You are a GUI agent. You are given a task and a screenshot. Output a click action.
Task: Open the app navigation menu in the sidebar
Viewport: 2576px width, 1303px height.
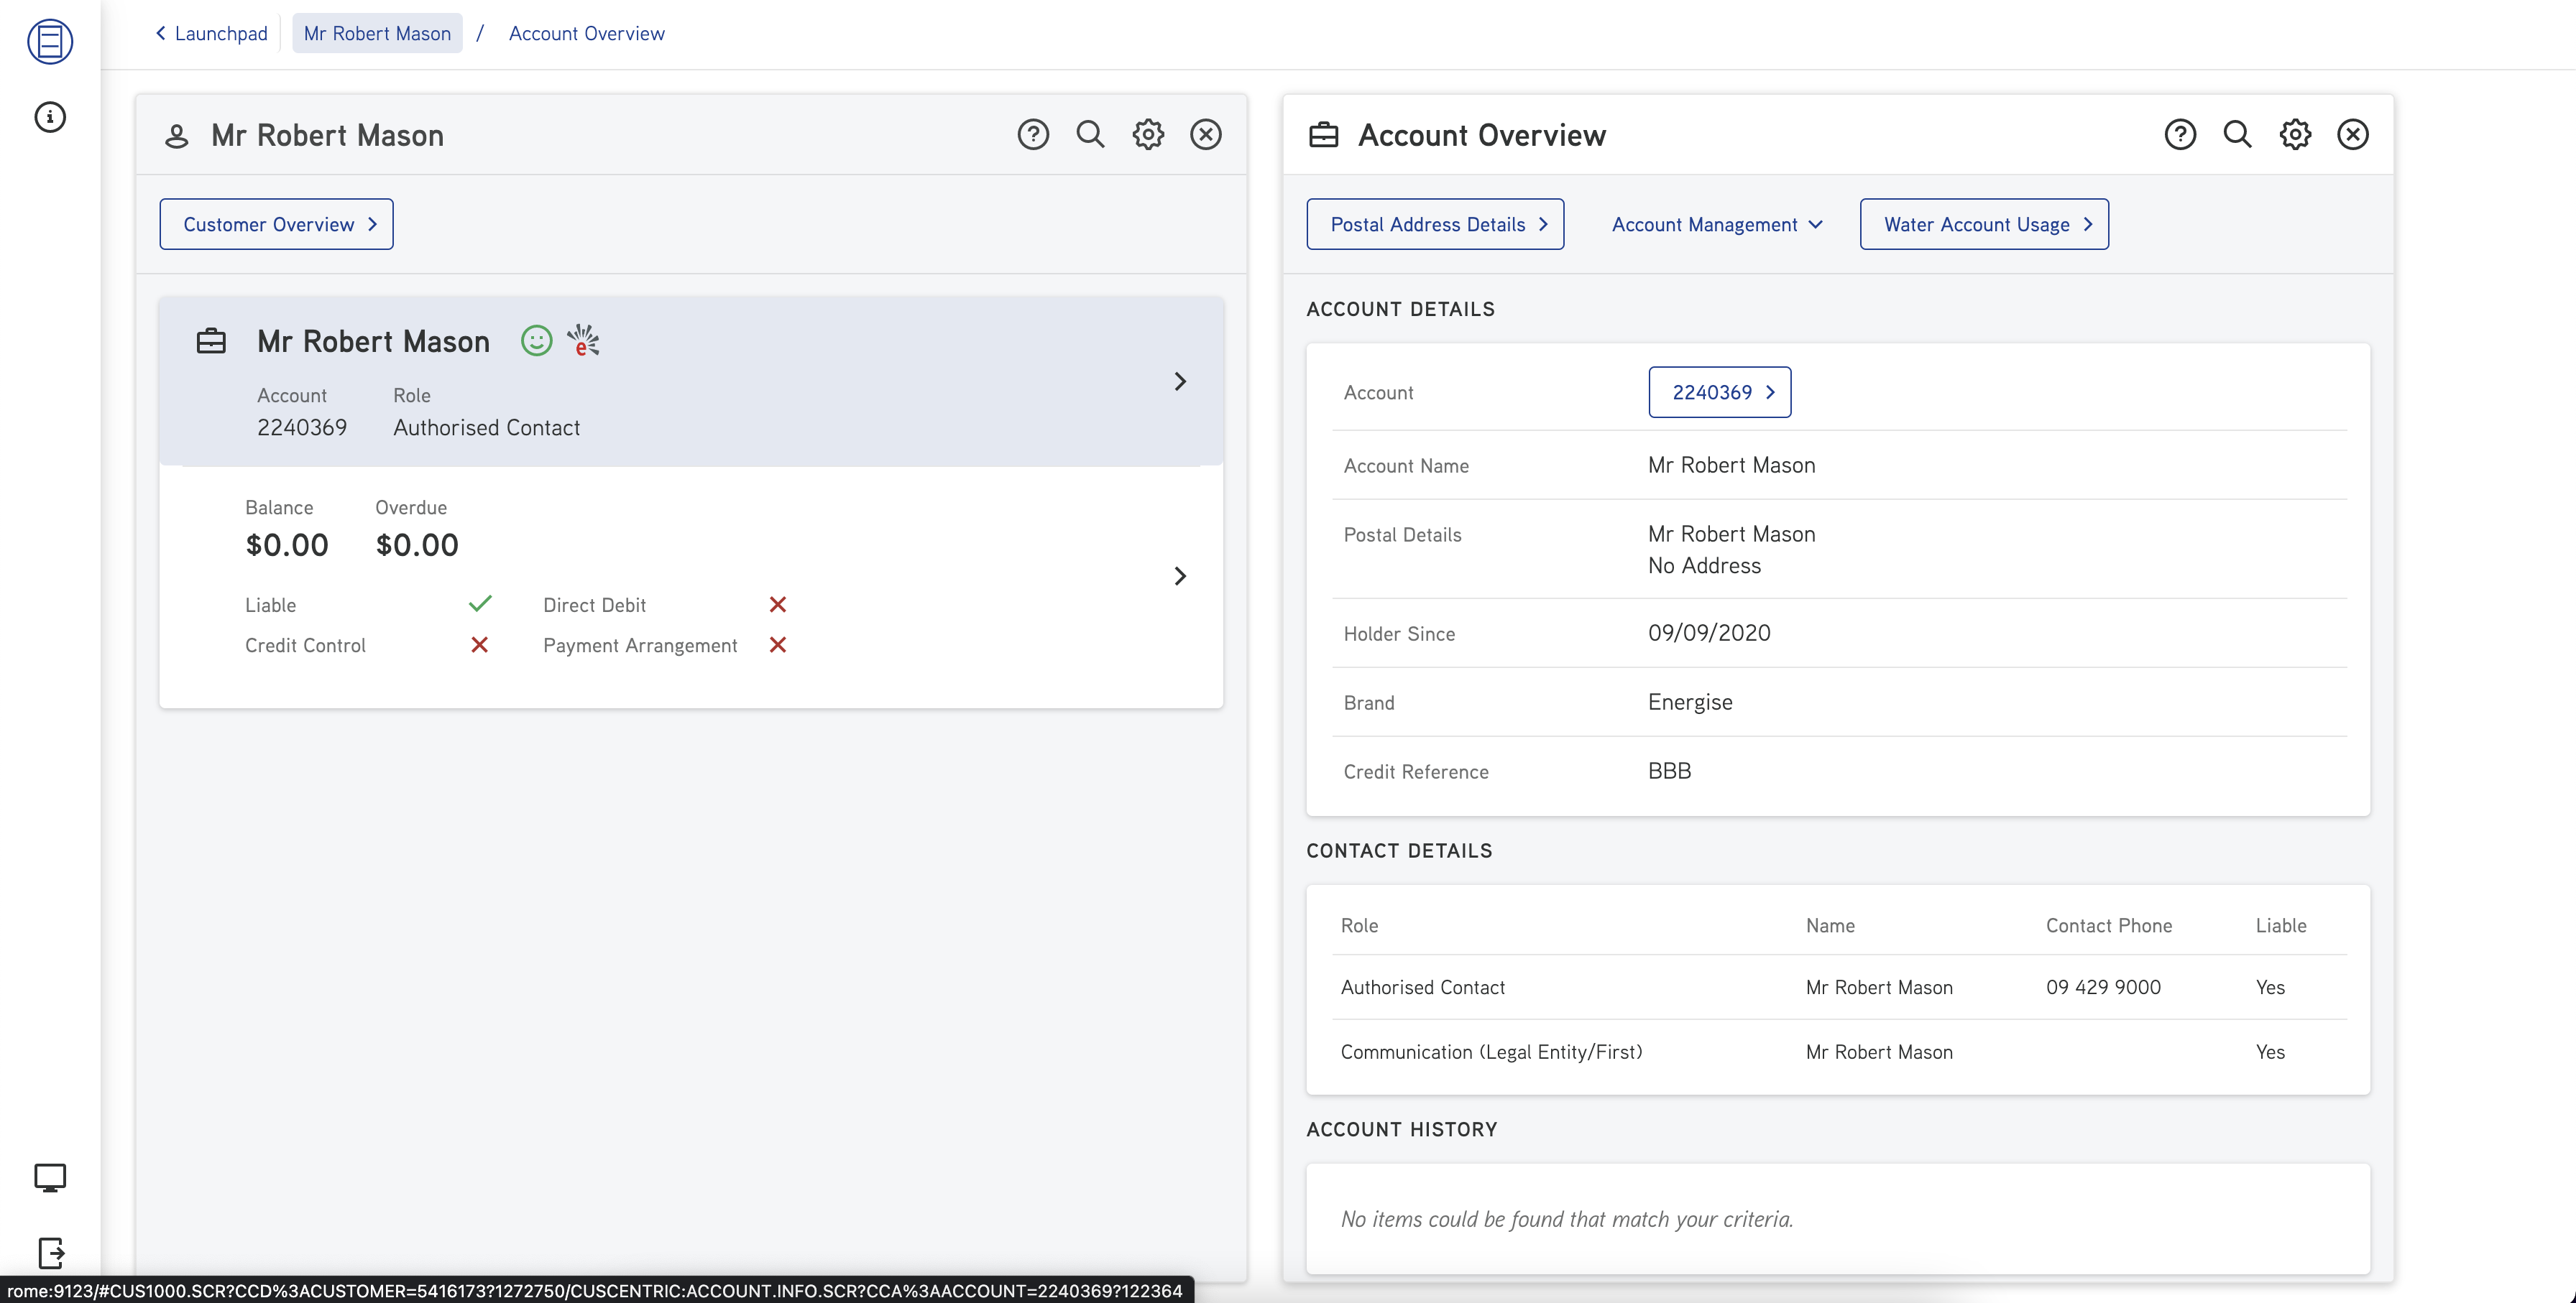[x=49, y=42]
